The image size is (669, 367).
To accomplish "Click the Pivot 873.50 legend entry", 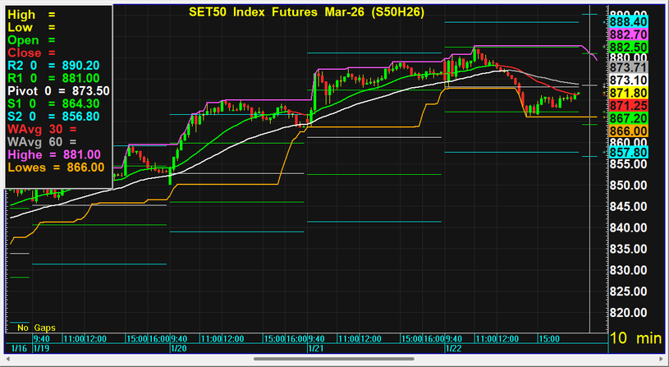I will (57, 90).
